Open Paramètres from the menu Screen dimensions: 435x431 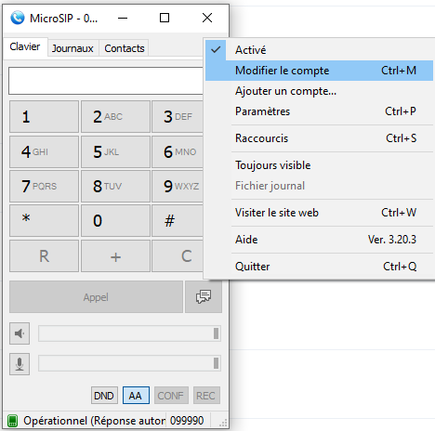click(x=319, y=111)
